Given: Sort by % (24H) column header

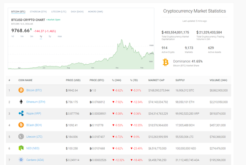Looking at the screenshot, I should tap(116, 80).
